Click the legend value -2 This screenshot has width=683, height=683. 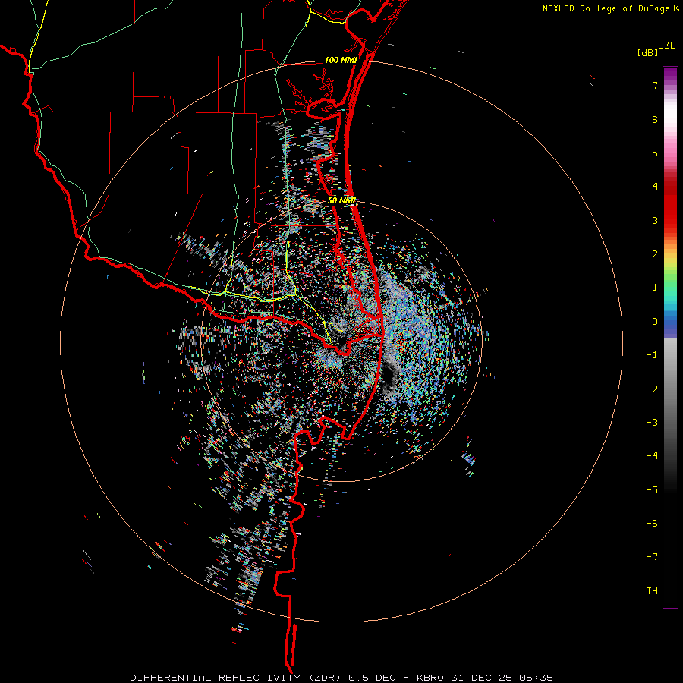click(x=652, y=389)
